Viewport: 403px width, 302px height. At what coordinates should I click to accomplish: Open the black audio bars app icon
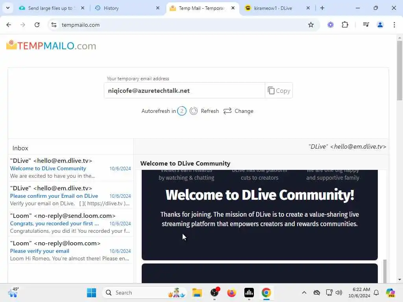[249, 293]
